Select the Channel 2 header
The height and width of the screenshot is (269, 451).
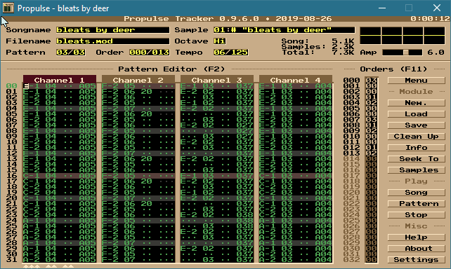(138, 80)
